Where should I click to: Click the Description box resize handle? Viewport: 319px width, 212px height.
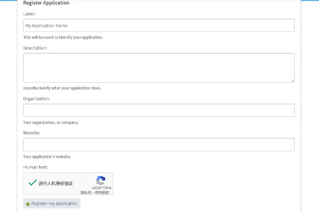293,81
